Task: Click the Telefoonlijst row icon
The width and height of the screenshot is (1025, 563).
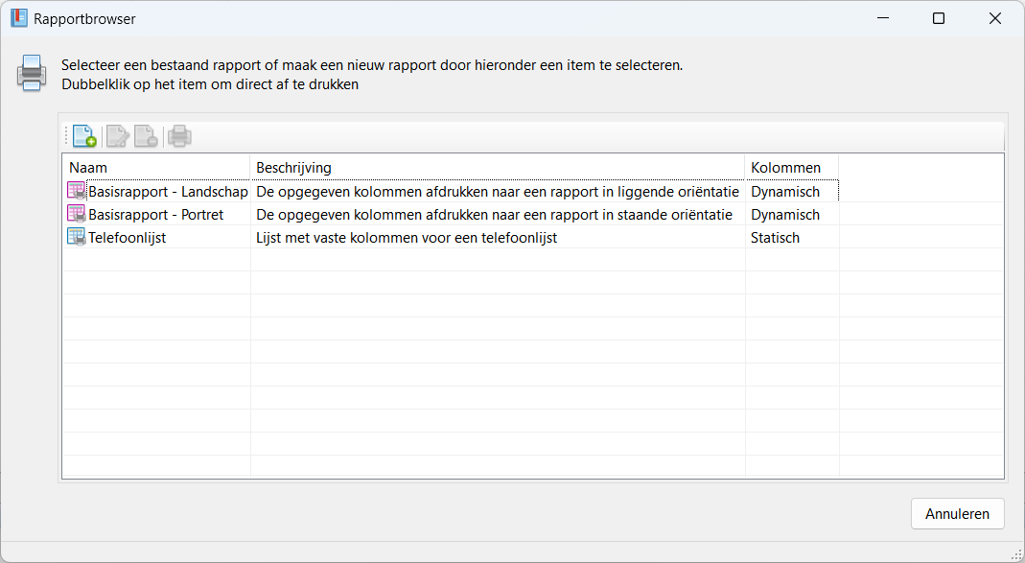Action: [x=77, y=237]
